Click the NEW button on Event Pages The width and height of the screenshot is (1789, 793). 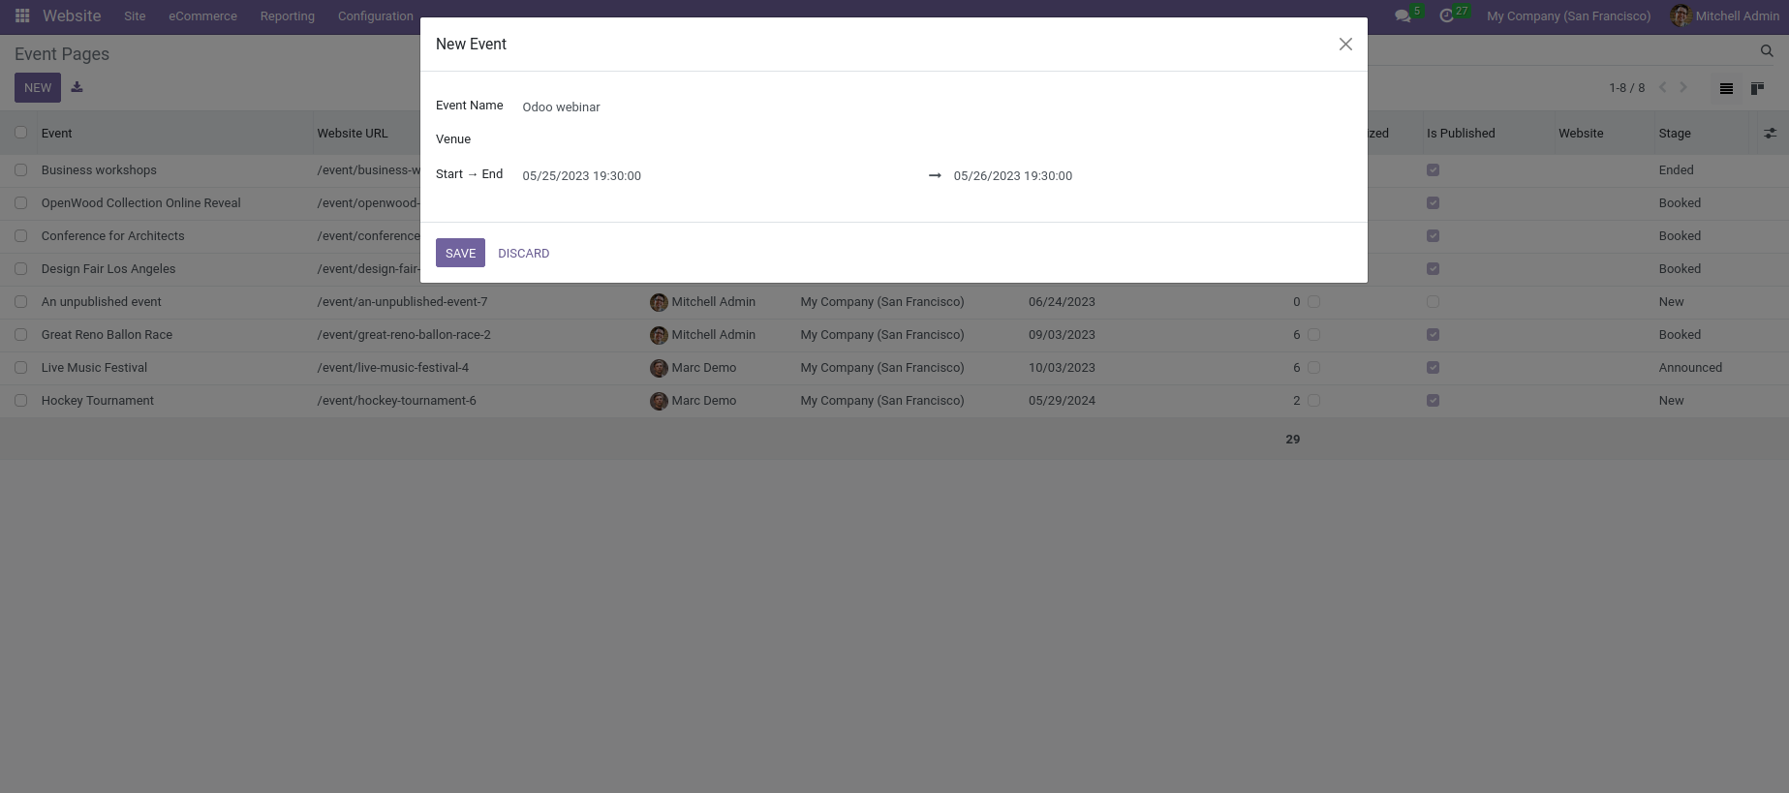click(38, 87)
